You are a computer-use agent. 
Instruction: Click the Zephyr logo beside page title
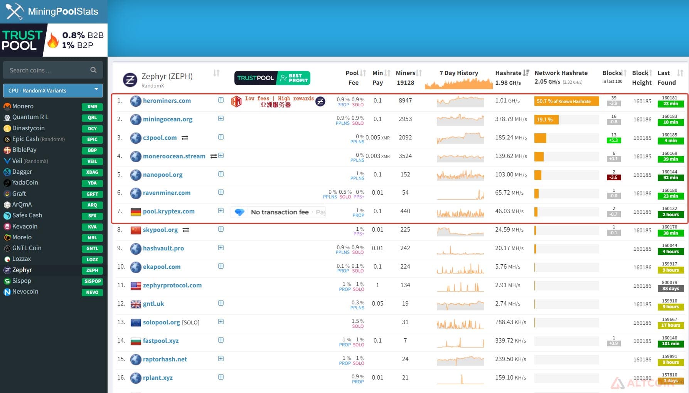130,80
